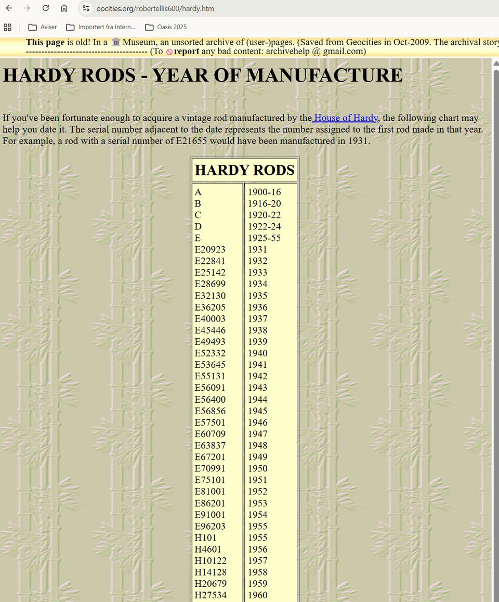Click serial number E52332
The height and width of the screenshot is (602, 499).
pos(210,354)
